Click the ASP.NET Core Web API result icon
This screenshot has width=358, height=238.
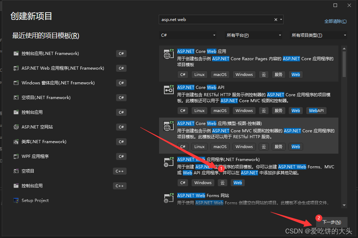tap(169, 90)
